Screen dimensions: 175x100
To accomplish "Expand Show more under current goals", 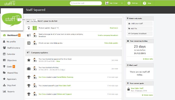I will (148, 95).
